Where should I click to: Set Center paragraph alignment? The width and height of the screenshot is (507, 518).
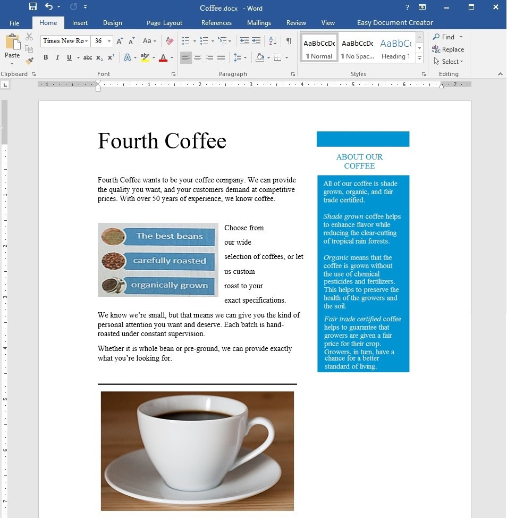198,57
